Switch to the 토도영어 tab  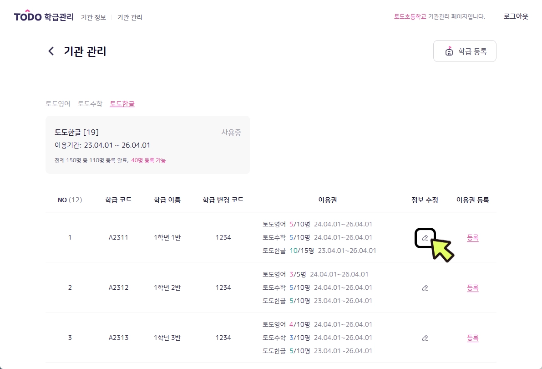pos(58,104)
